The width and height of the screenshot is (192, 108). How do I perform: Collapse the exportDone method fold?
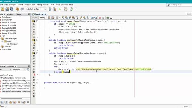coord(37,21)
